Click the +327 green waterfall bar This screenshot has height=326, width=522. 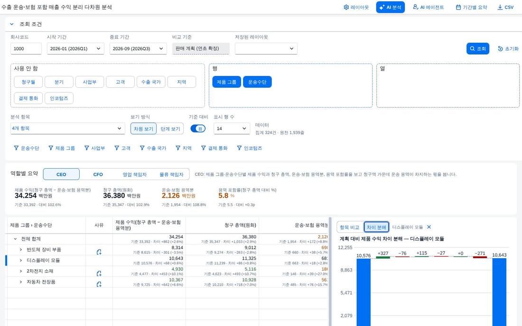tap(383, 258)
